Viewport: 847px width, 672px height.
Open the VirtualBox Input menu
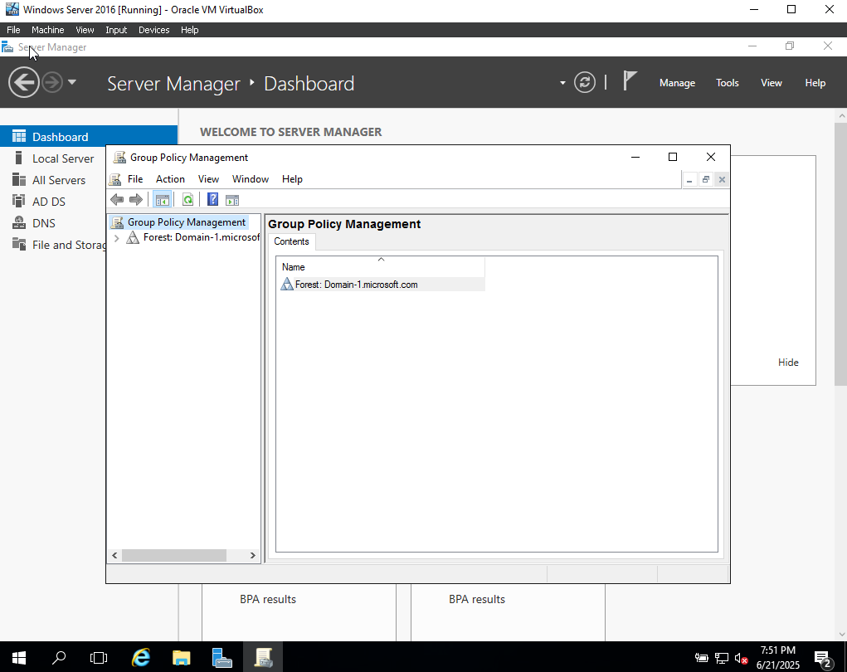(x=116, y=30)
